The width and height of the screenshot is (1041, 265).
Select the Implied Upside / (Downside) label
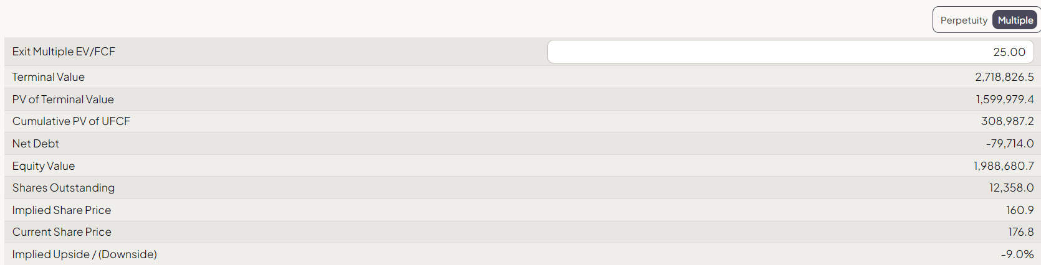[85, 254]
